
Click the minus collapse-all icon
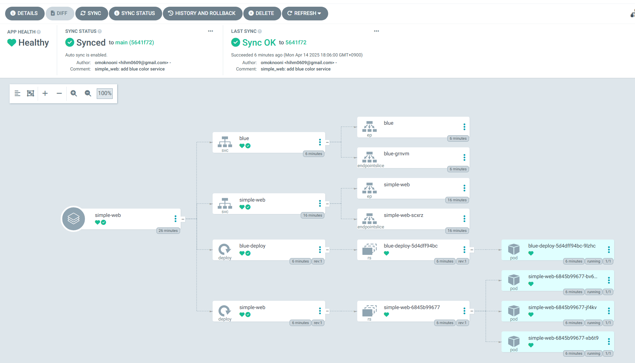click(59, 93)
